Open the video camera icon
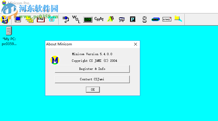218x121 pixels. [x=122, y=20]
